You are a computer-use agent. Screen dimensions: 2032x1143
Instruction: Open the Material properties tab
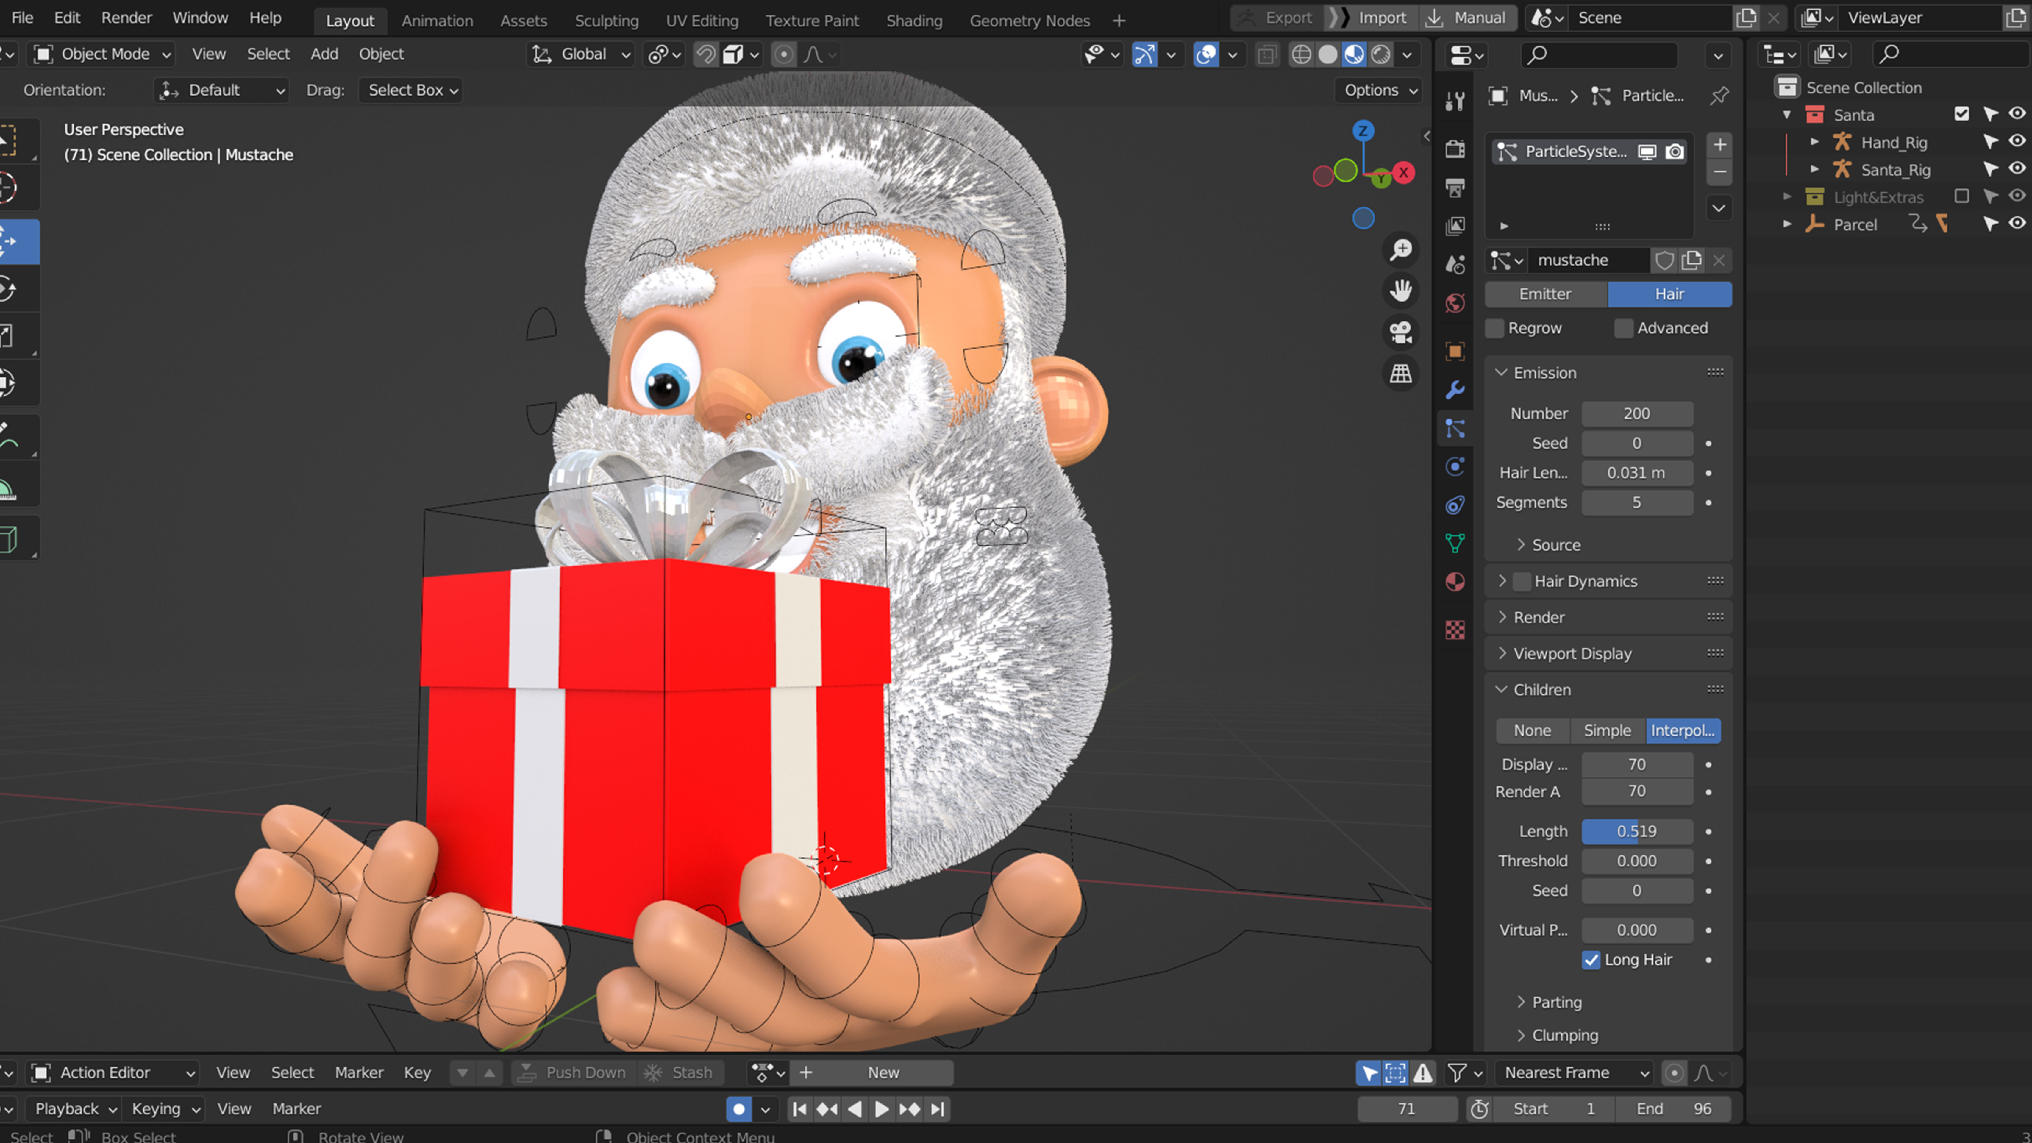tap(1455, 582)
